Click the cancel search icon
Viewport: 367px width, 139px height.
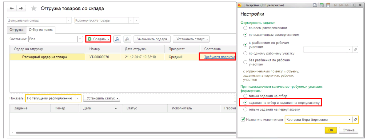(x=128, y=39)
